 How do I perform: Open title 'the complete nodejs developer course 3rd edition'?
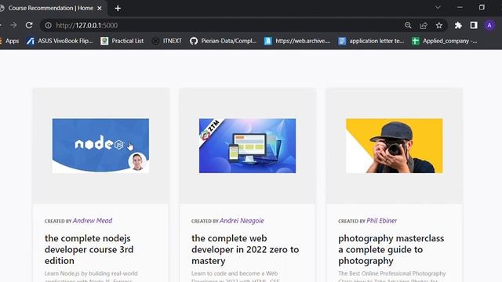[x=89, y=249]
